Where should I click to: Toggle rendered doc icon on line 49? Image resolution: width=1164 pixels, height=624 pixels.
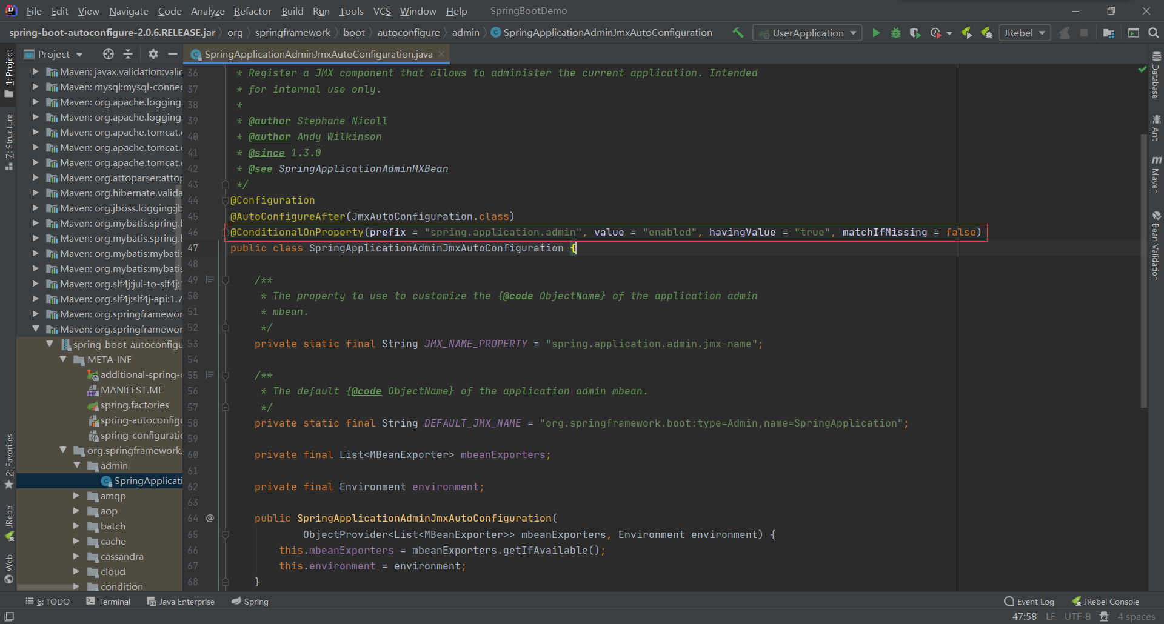(x=210, y=280)
